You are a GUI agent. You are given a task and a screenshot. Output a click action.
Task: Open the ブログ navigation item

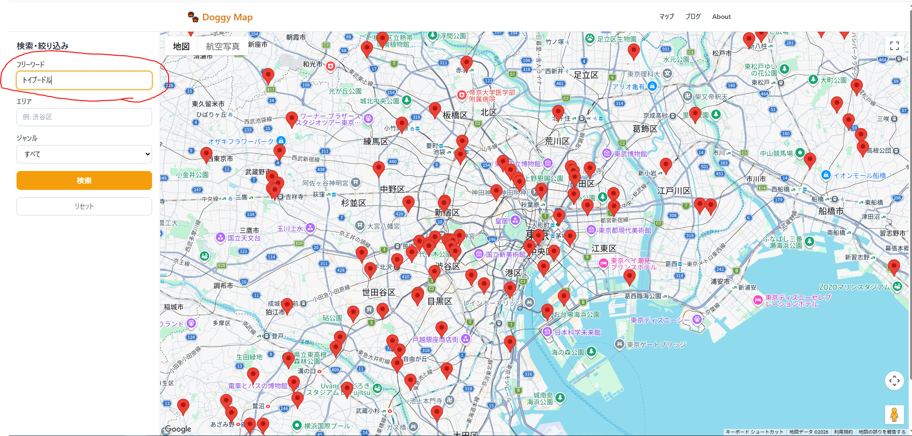coord(693,17)
